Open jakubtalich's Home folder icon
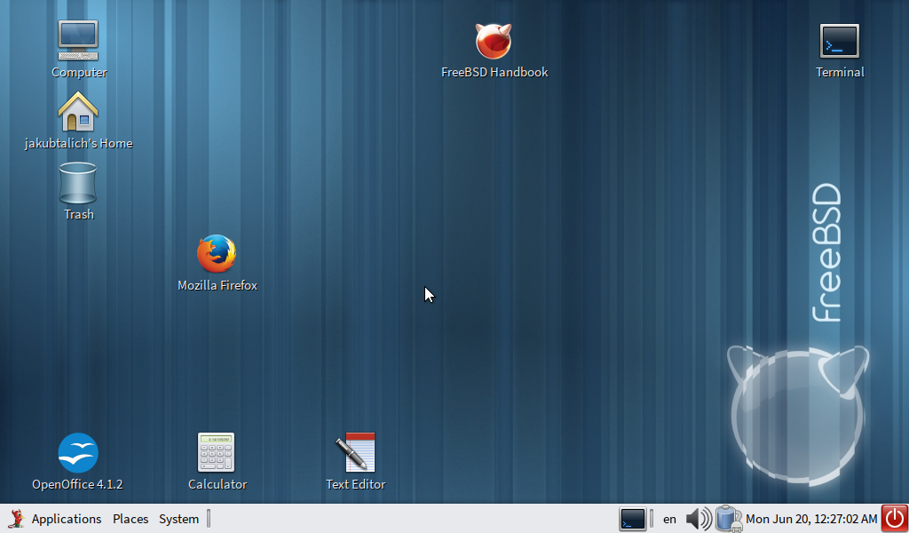The height and width of the screenshot is (533, 909). [x=78, y=111]
